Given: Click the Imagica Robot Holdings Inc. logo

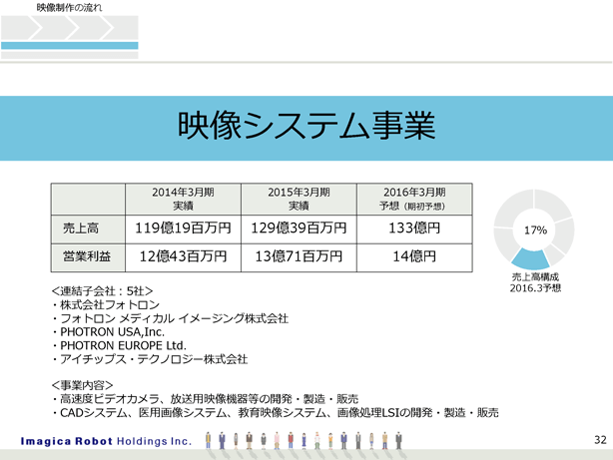Looking at the screenshot, I should pos(106,441).
